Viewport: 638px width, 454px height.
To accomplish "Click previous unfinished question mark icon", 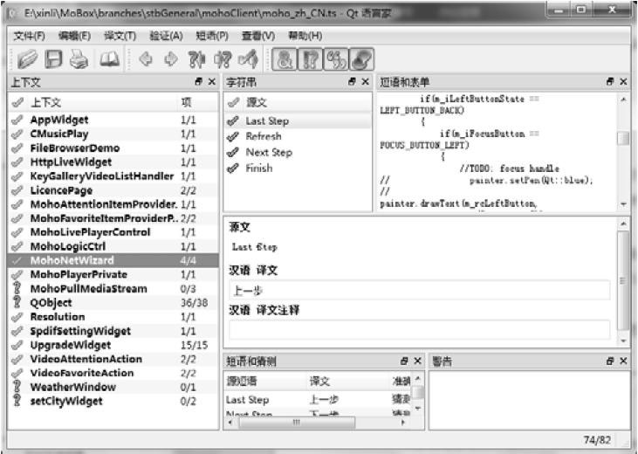I will 197,59.
